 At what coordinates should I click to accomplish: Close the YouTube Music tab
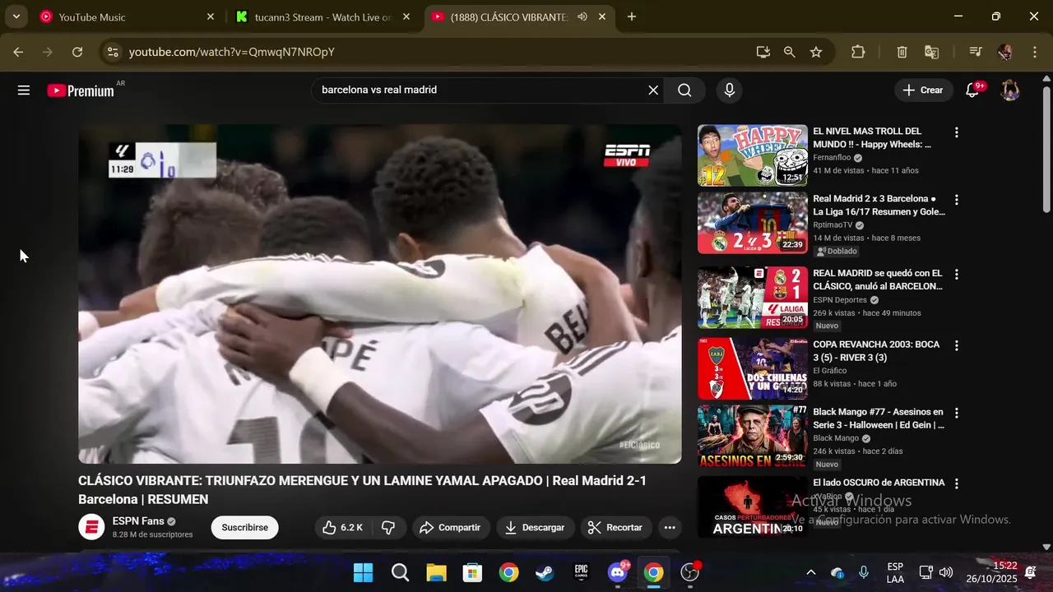[x=211, y=16]
